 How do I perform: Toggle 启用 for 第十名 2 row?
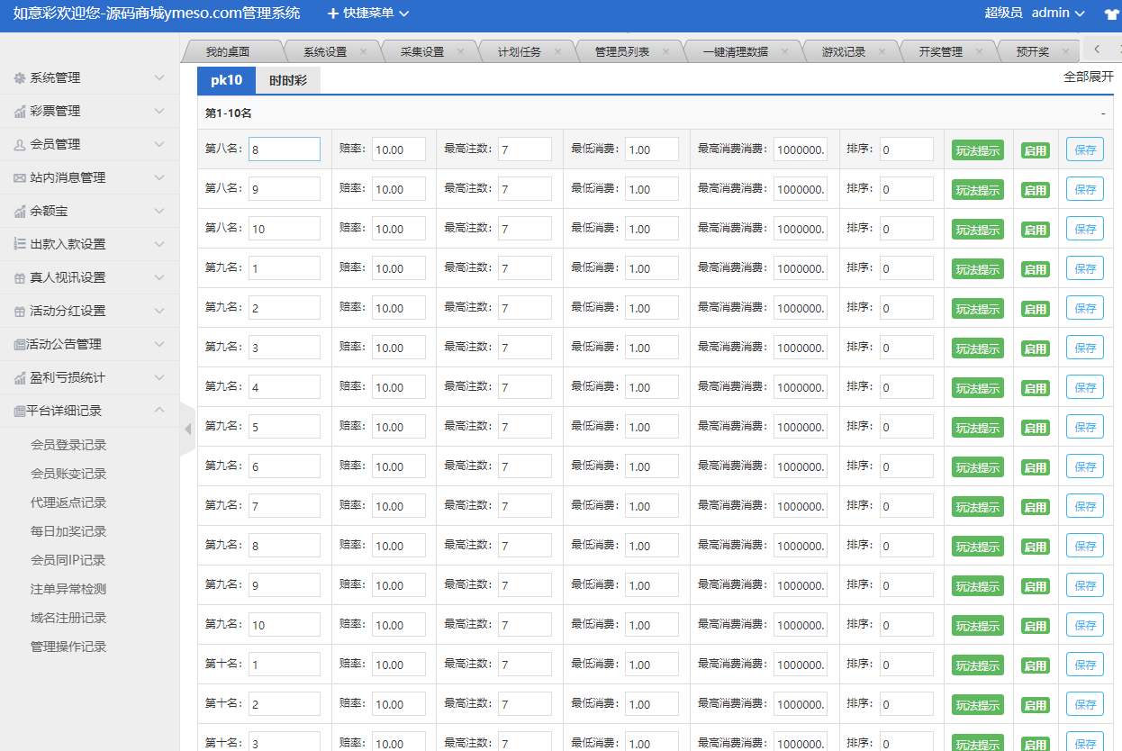(1036, 705)
